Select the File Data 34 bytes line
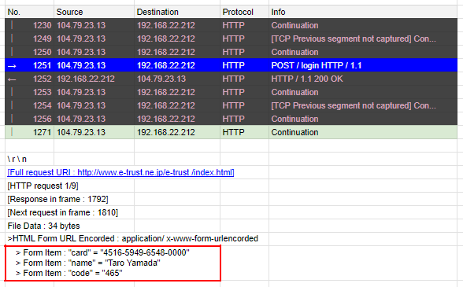The height and width of the screenshot is (287, 463). [x=44, y=226]
